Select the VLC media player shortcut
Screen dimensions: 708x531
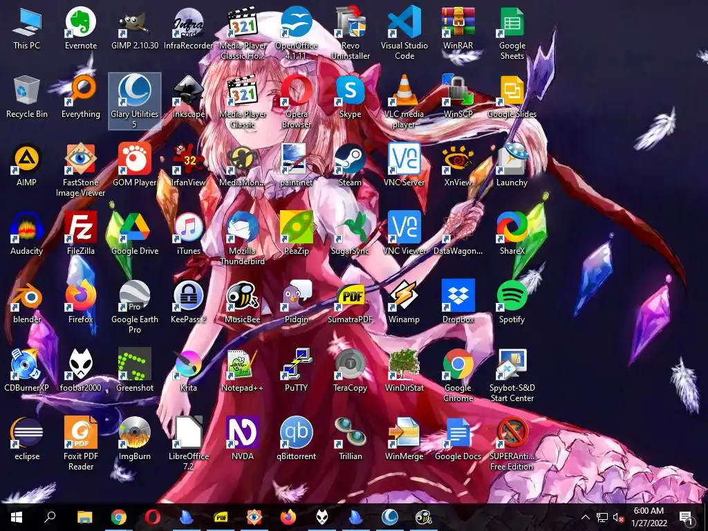point(404,102)
